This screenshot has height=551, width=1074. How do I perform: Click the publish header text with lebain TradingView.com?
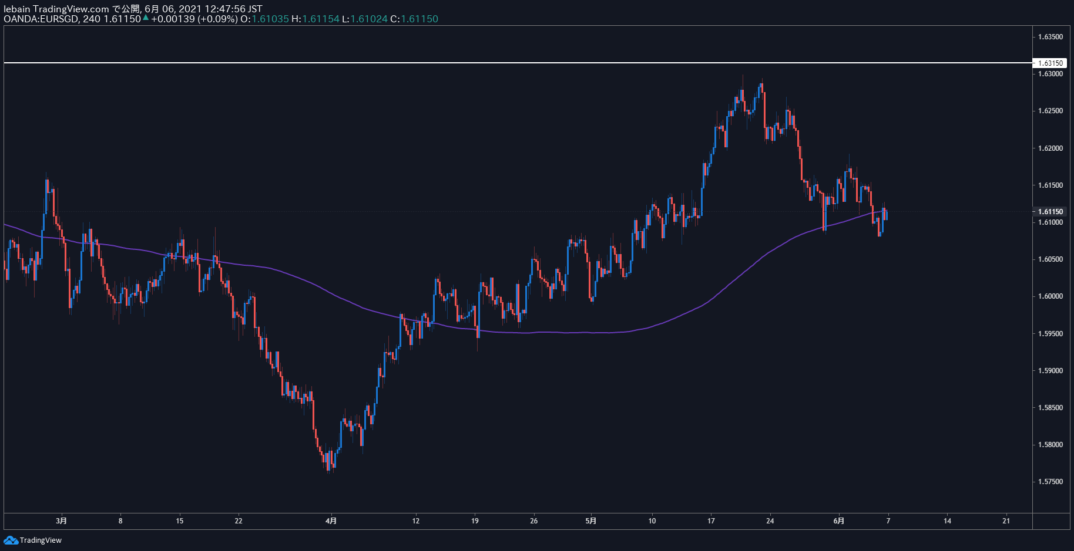click(133, 9)
